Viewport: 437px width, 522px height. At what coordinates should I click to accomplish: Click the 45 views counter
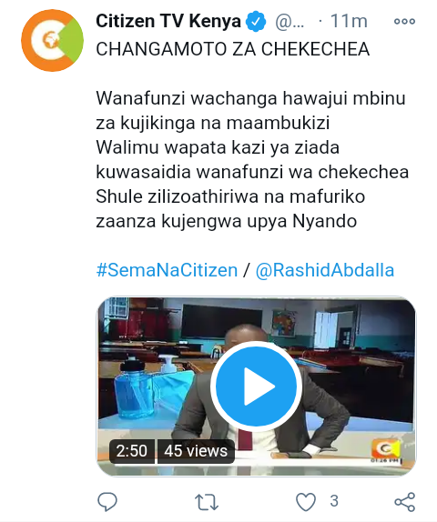[196, 451]
